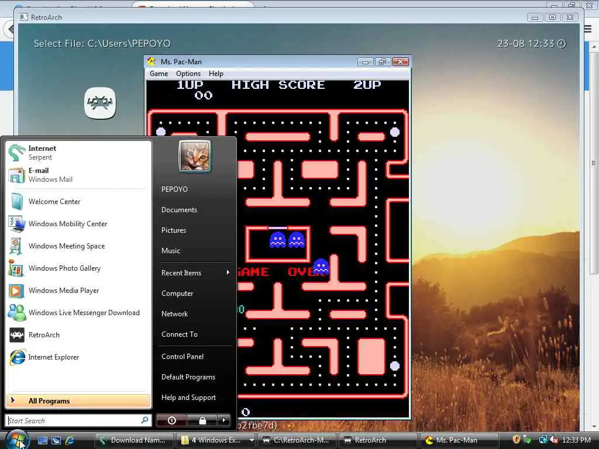Screen dimensions: 599x449
Task: Open the Help menu in Ms. Pac-Man
Action: (x=216, y=74)
